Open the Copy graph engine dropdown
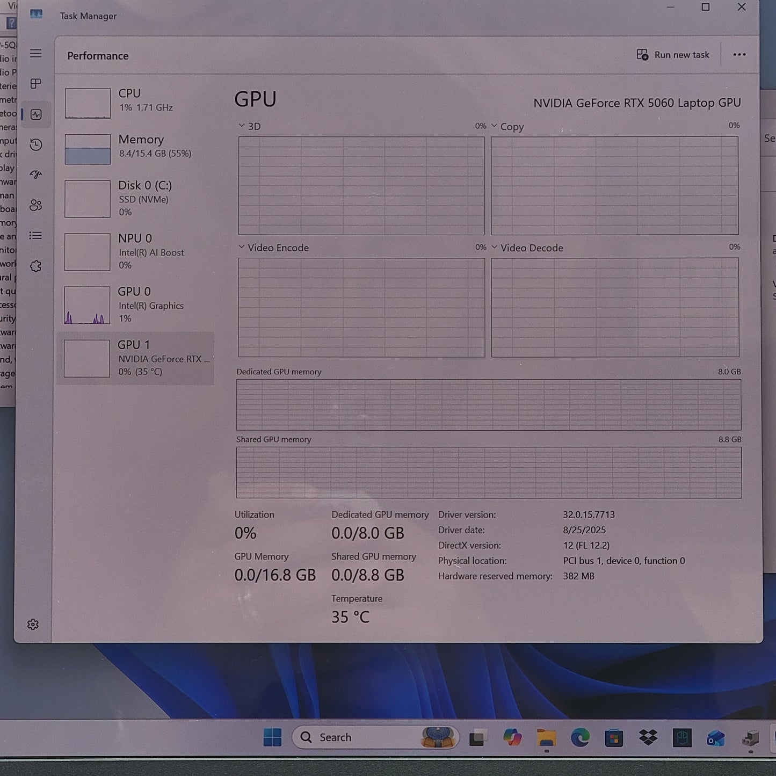This screenshot has width=776, height=776. tap(494, 126)
